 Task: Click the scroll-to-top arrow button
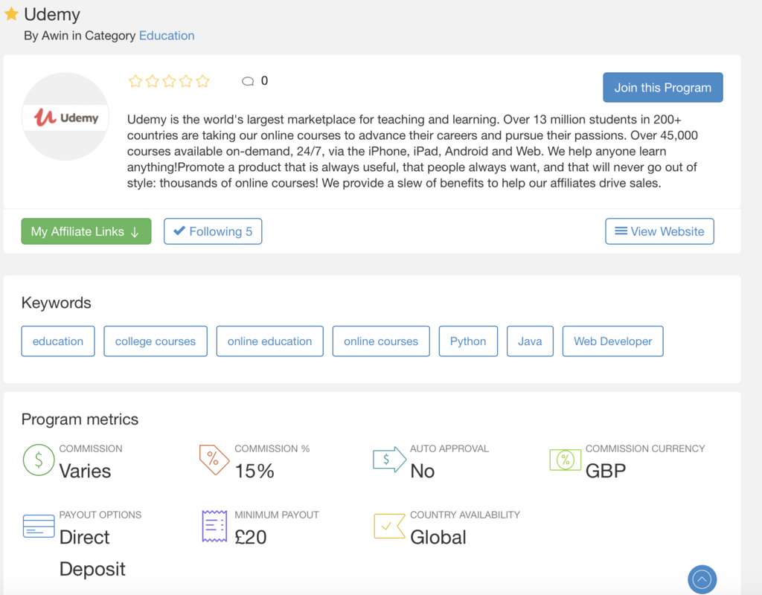tap(702, 579)
